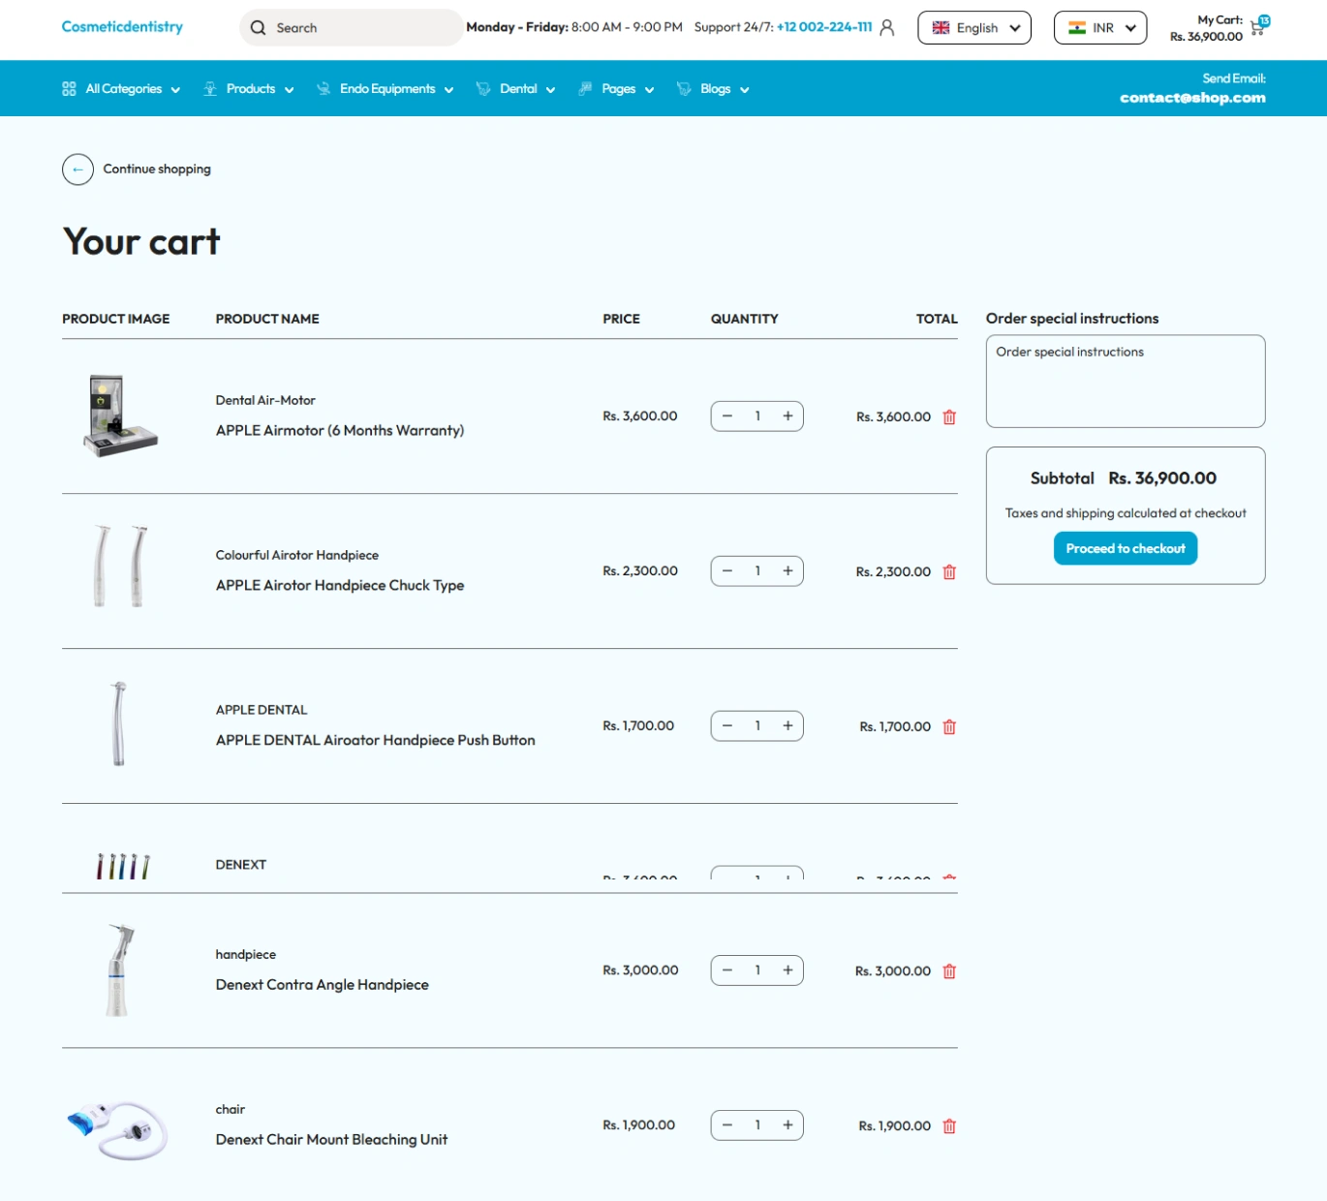The image size is (1327, 1201).
Task: Decrease quantity of Denext Contra Angle Handpiece
Action: [727, 970]
